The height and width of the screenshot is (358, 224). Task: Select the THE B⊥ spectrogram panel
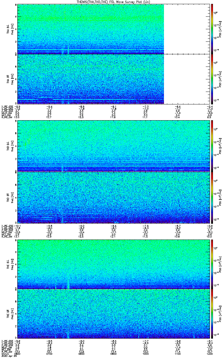(113, 264)
